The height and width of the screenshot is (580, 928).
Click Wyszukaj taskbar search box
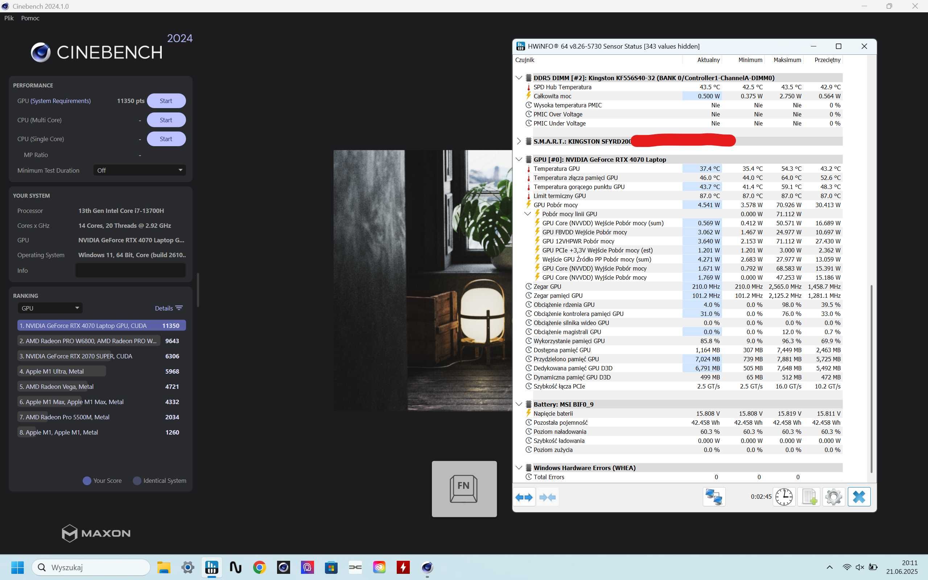tap(91, 567)
